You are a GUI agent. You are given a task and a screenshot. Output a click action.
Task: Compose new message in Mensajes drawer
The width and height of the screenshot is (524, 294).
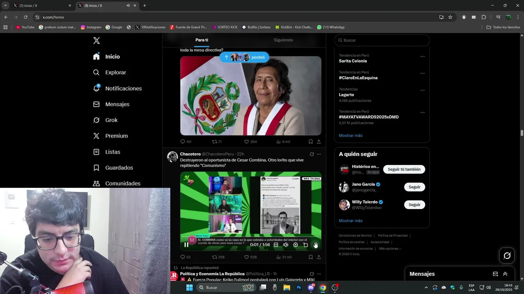[495, 274]
